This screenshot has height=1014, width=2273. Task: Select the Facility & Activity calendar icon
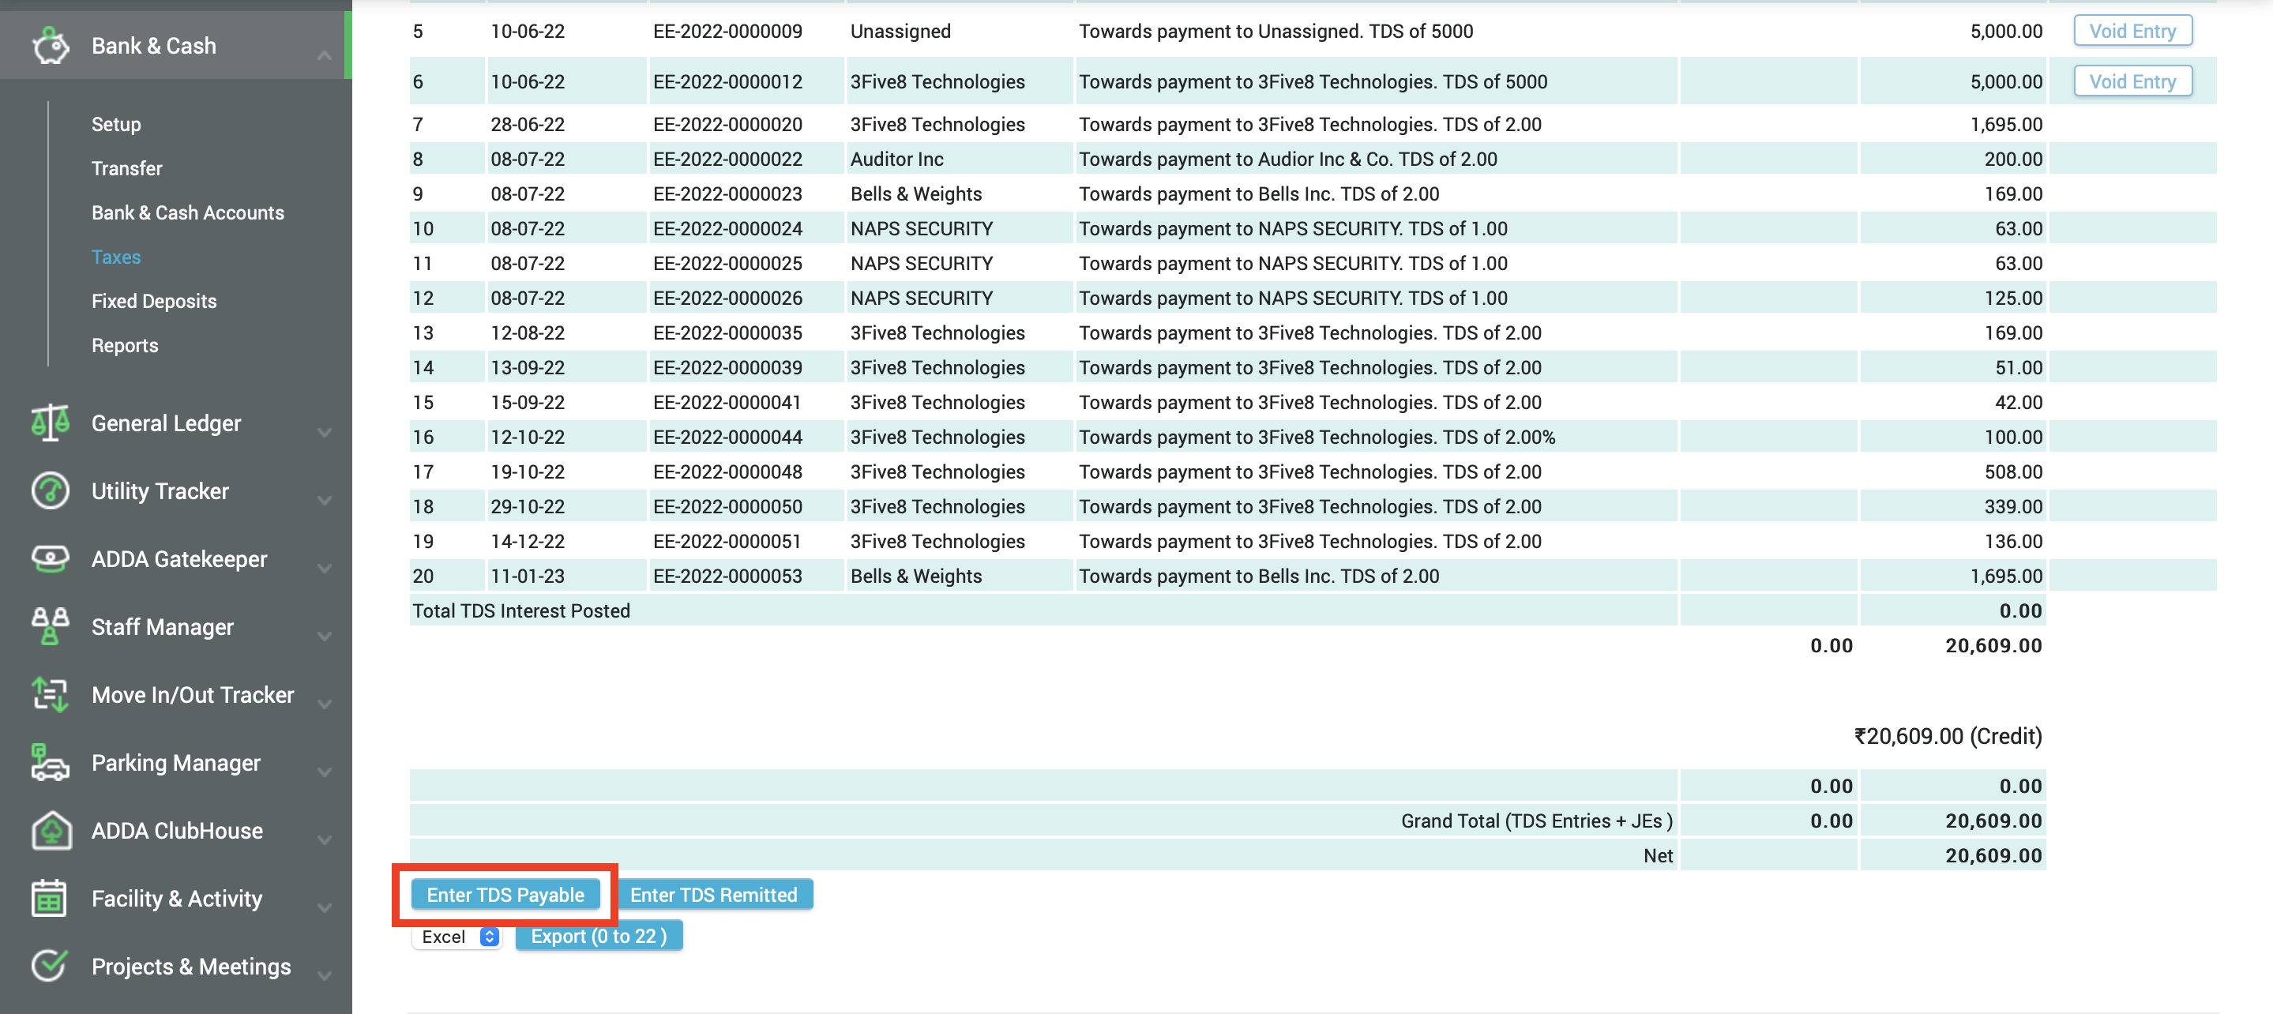pyautogui.click(x=50, y=899)
